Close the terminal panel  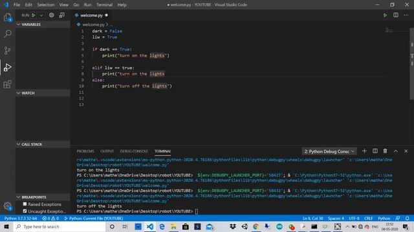pyautogui.click(x=406, y=151)
